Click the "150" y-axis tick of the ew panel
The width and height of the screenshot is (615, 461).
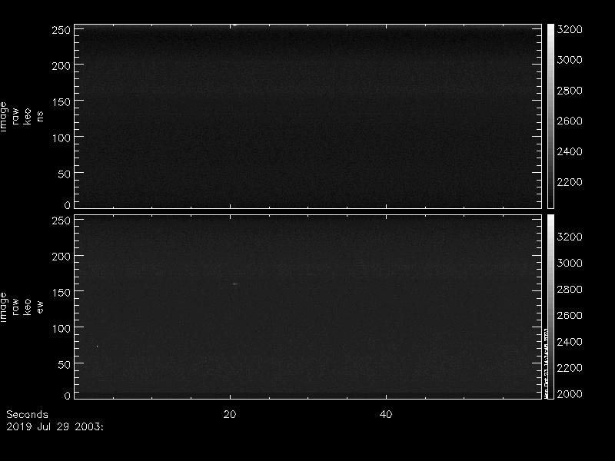point(61,293)
